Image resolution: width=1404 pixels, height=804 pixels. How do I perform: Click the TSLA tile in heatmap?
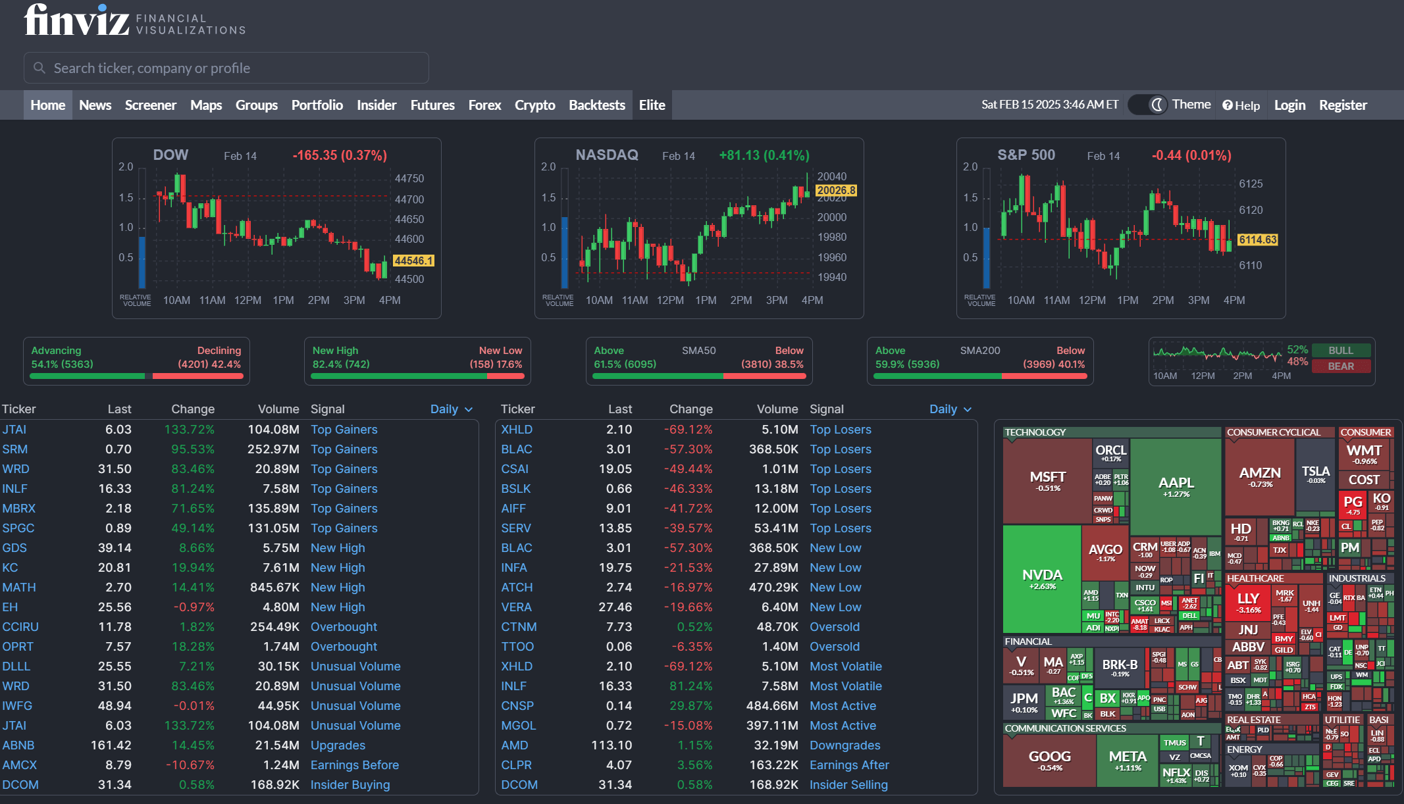[x=1315, y=475]
